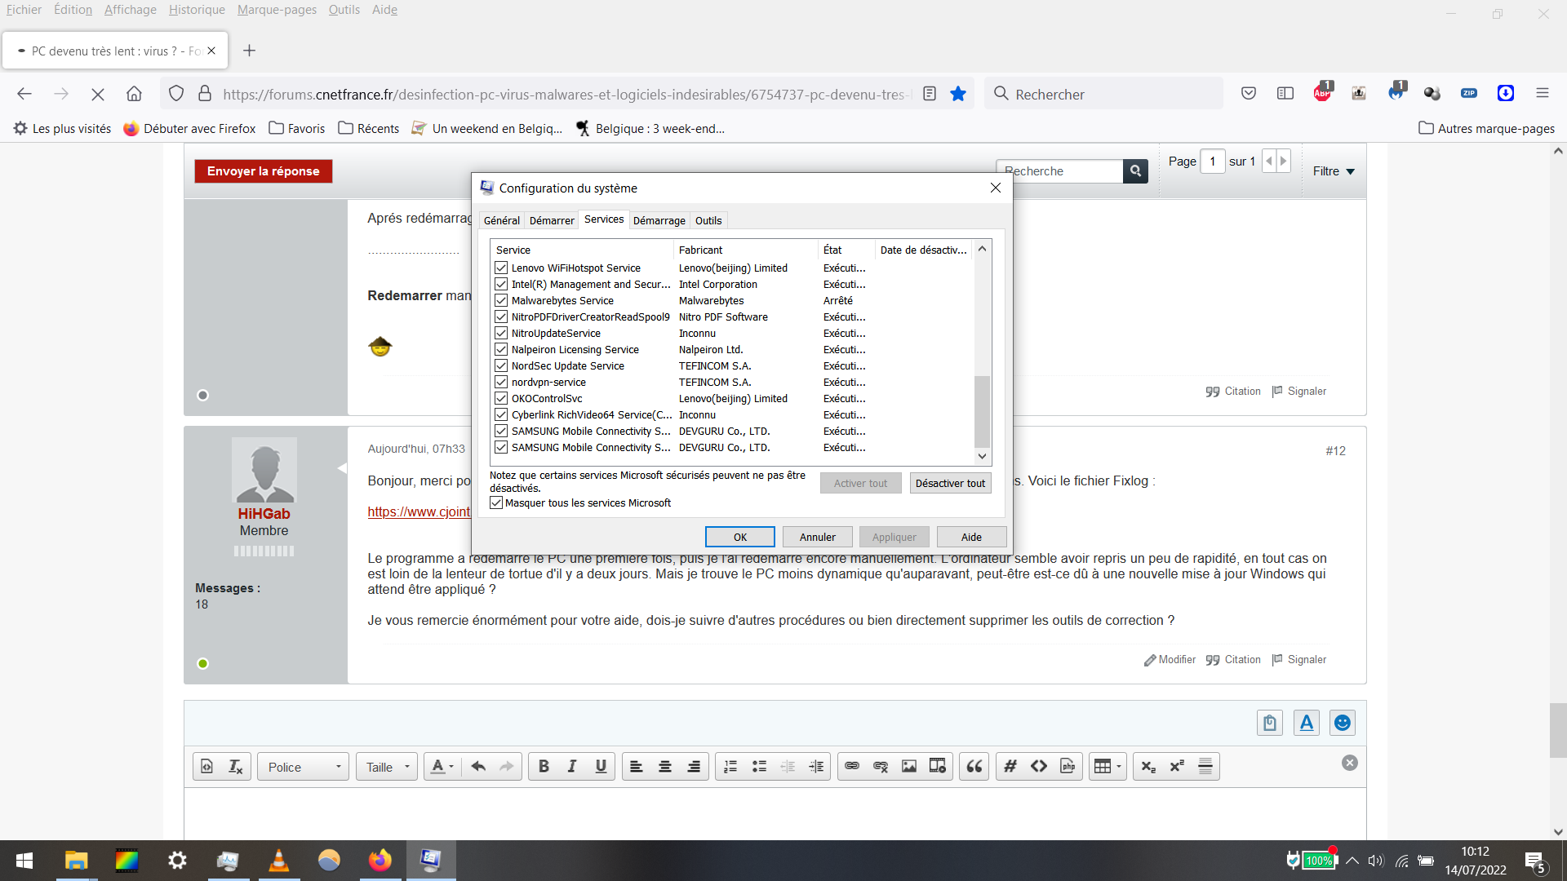Click the blue text style A icon
Image resolution: width=1567 pixels, height=881 pixels.
click(x=1307, y=723)
